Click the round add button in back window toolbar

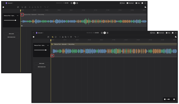click(x=3, y=7)
